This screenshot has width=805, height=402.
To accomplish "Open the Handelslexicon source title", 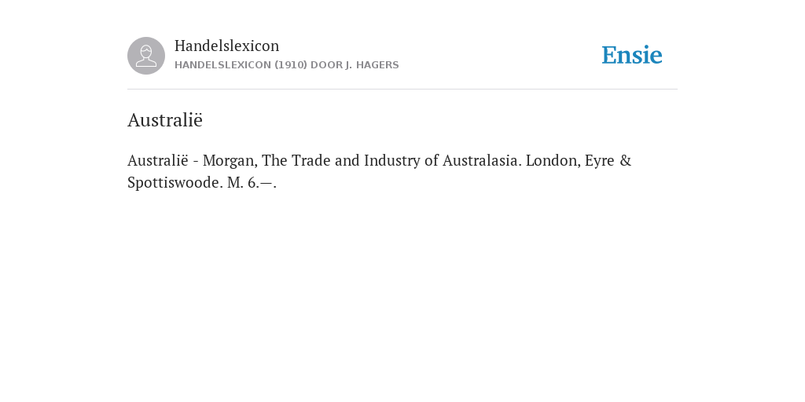I will click(x=227, y=46).
